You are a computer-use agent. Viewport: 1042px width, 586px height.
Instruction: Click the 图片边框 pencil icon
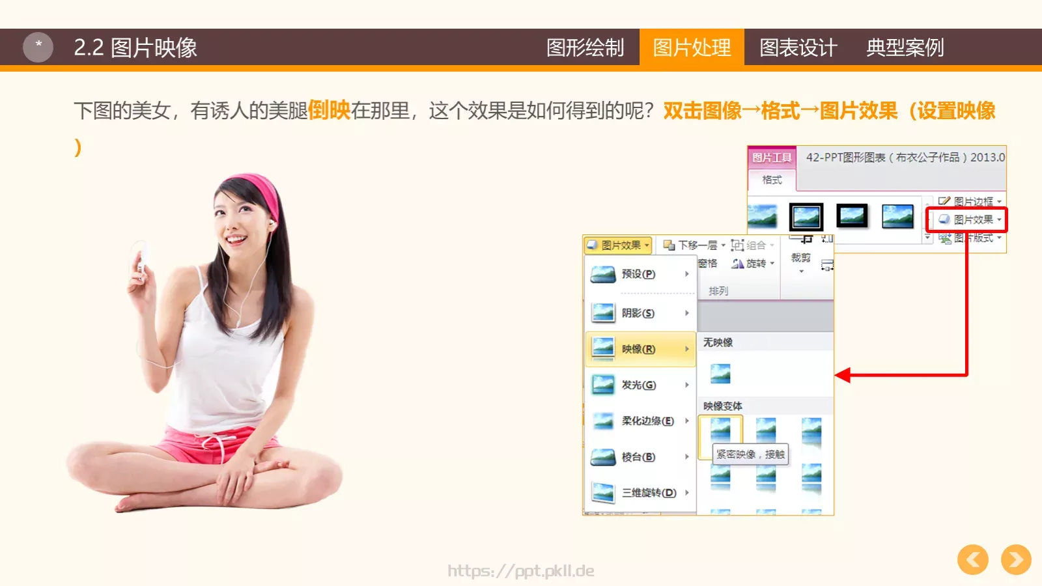click(944, 201)
